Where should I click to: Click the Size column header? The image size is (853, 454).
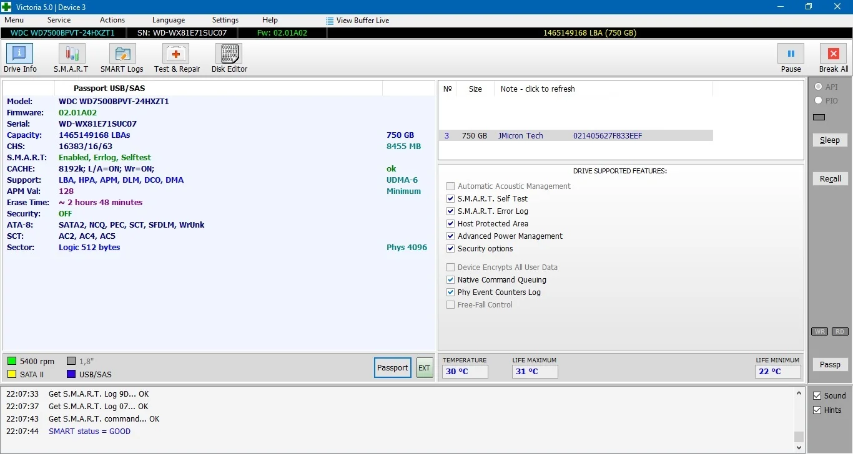[x=475, y=89]
